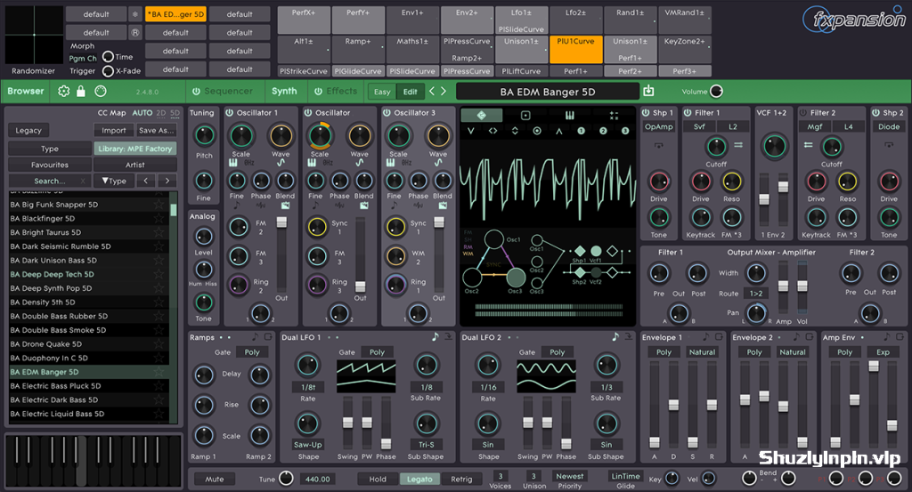Select the PIU1Curve modulation slot
The height and width of the screenshot is (492, 912).
click(x=576, y=49)
